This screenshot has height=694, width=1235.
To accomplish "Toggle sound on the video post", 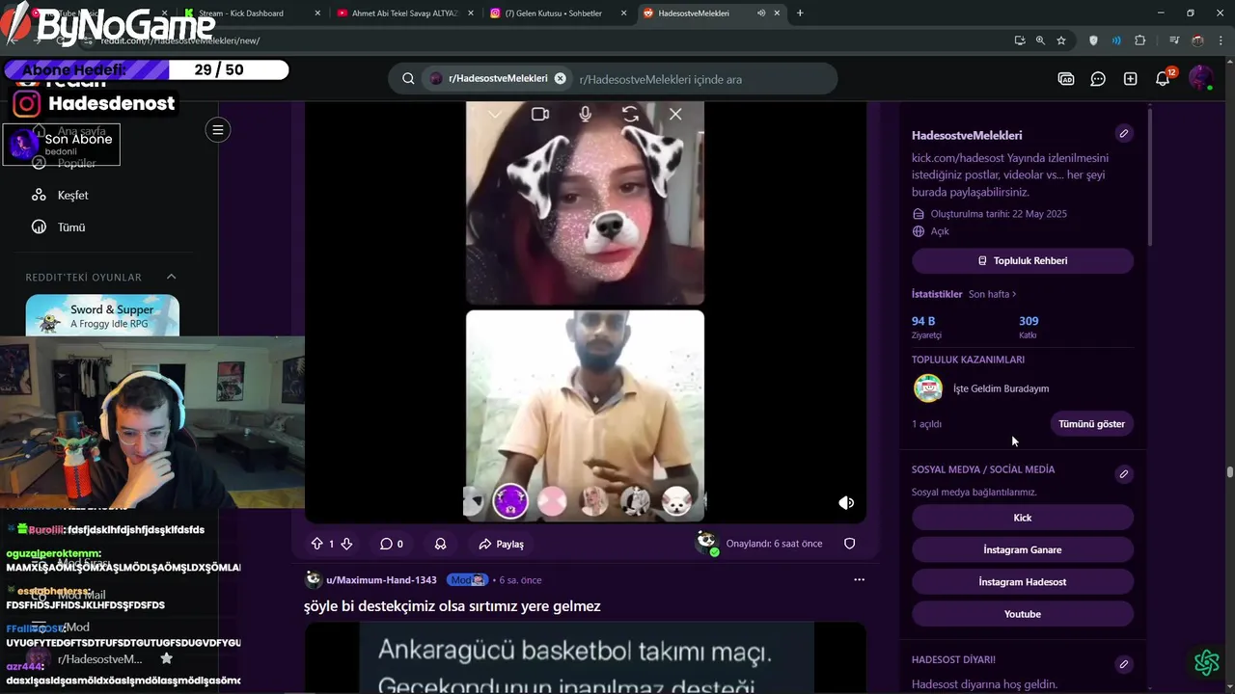I will pyautogui.click(x=846, y=502).
